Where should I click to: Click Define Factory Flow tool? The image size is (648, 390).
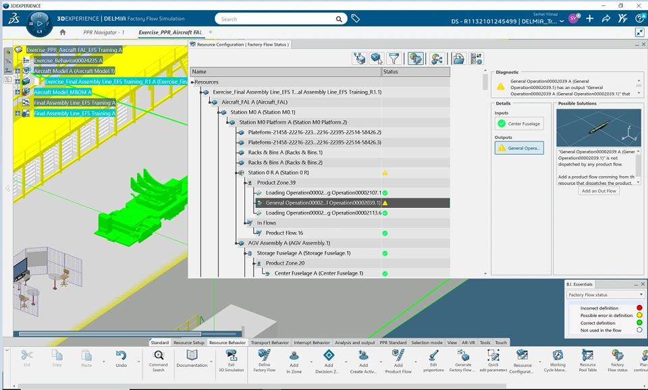click(264, 361)
